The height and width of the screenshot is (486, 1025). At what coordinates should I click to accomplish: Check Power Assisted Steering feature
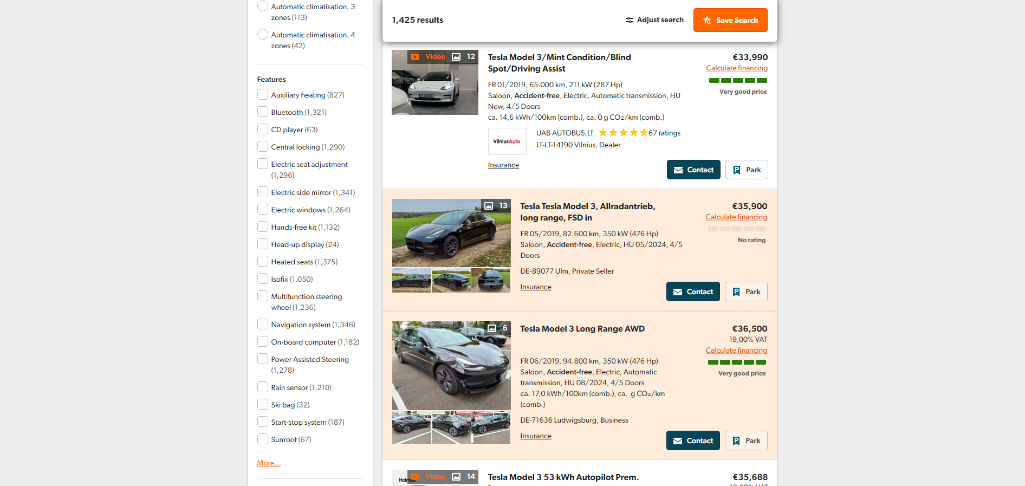[263, 359]
